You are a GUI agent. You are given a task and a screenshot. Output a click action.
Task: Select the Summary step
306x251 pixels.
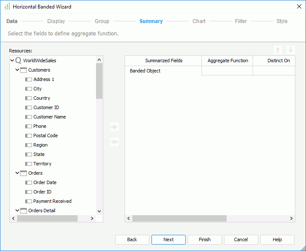pos(151,21)
